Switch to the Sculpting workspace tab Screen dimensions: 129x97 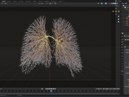coord(15,1)
